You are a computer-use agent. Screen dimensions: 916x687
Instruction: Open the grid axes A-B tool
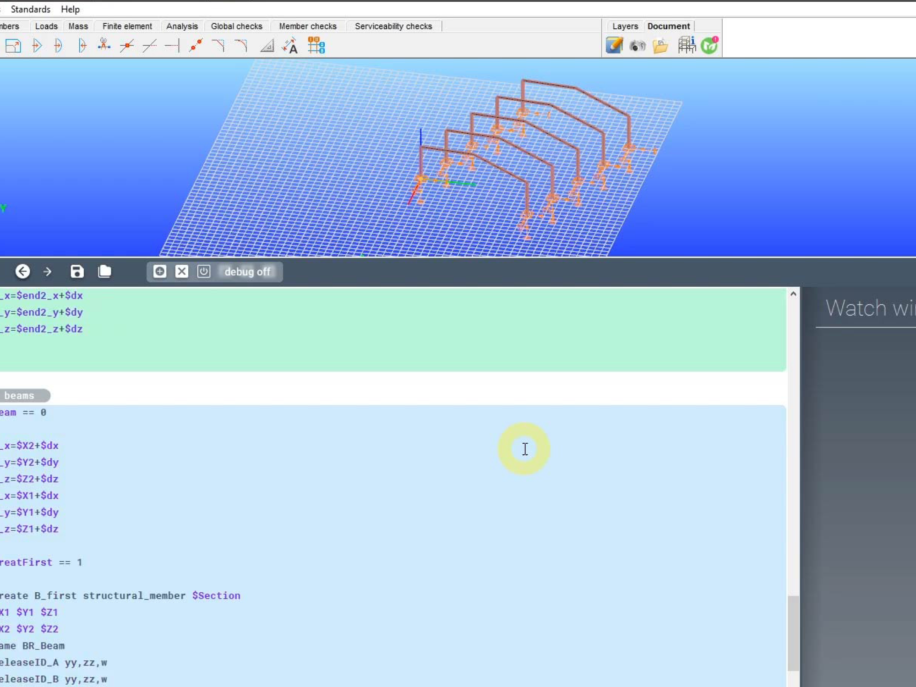(316, 46)
